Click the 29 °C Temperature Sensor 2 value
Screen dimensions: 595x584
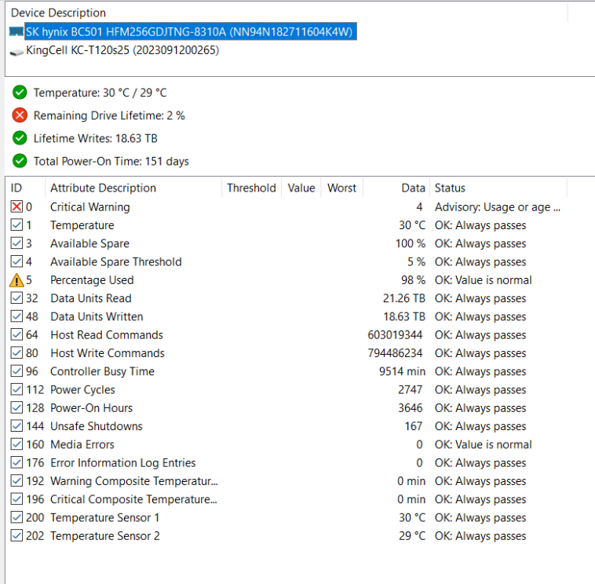pyautogui.click(x=412, y=536)
